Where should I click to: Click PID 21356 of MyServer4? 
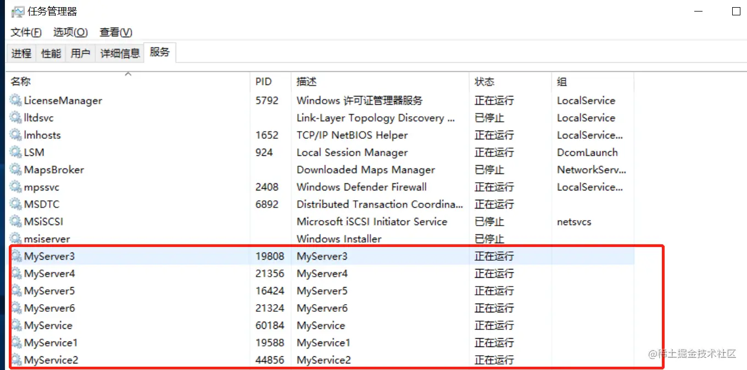pos(270,273)
